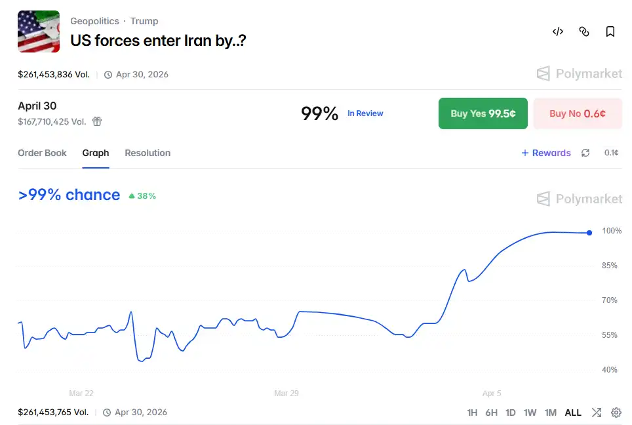Open chart settings via the gear icon

[616, 413]
